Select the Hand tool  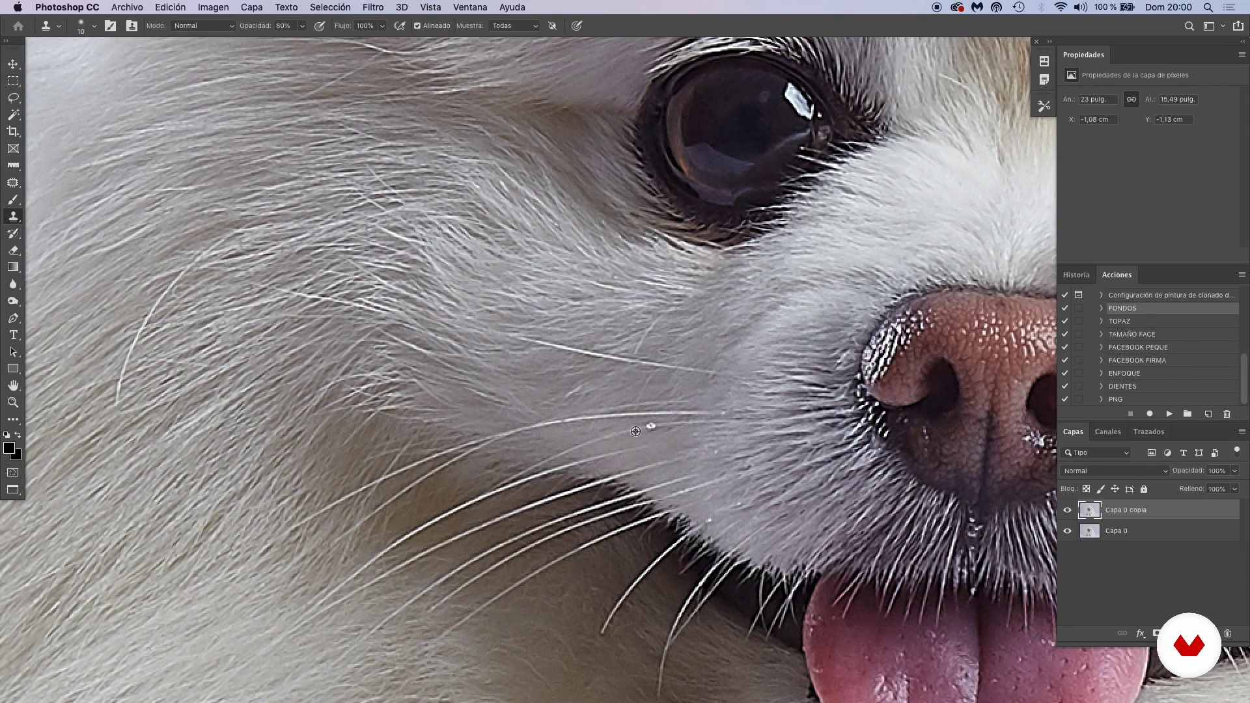[13, 385]
